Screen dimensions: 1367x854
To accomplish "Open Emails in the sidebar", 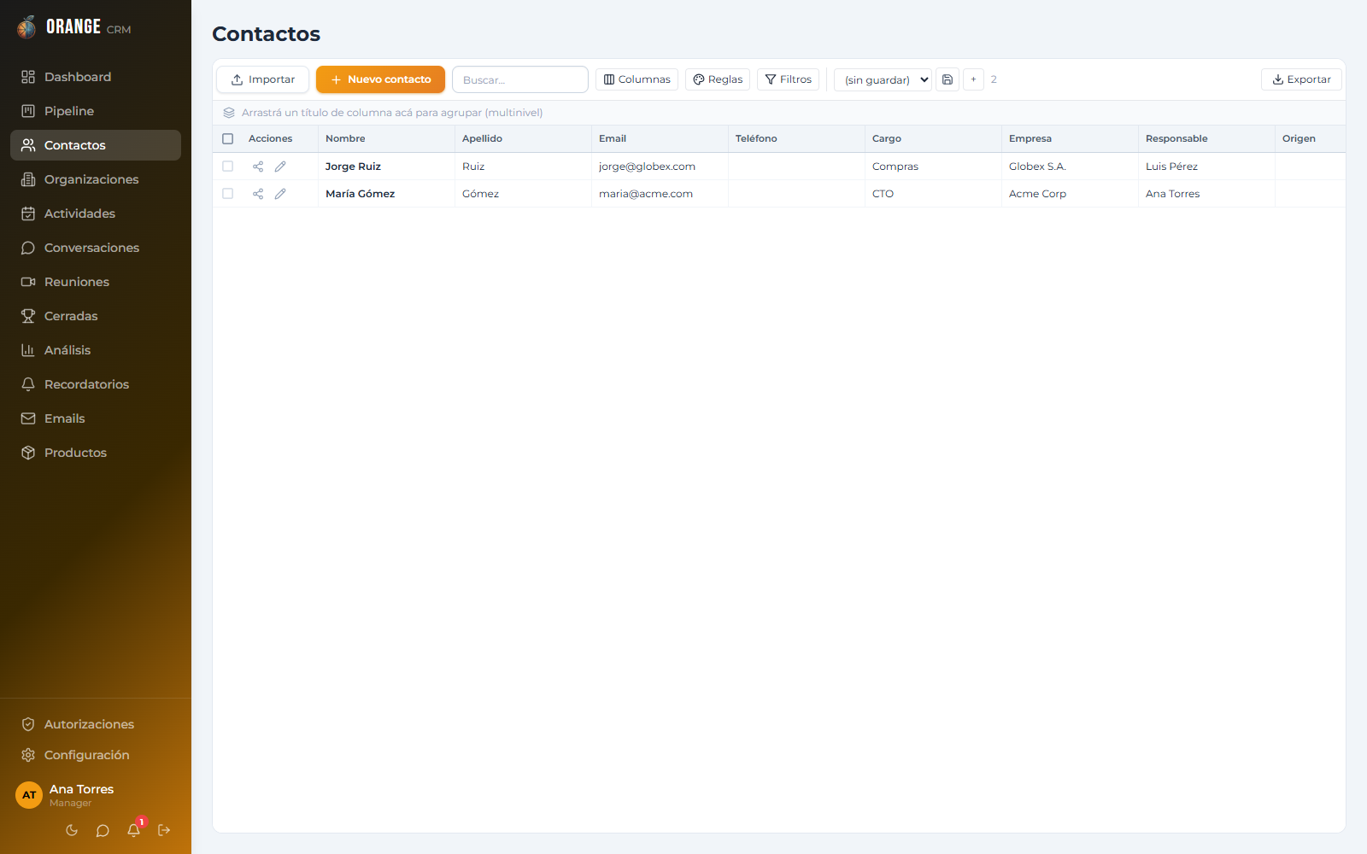I will pos(96,418).
